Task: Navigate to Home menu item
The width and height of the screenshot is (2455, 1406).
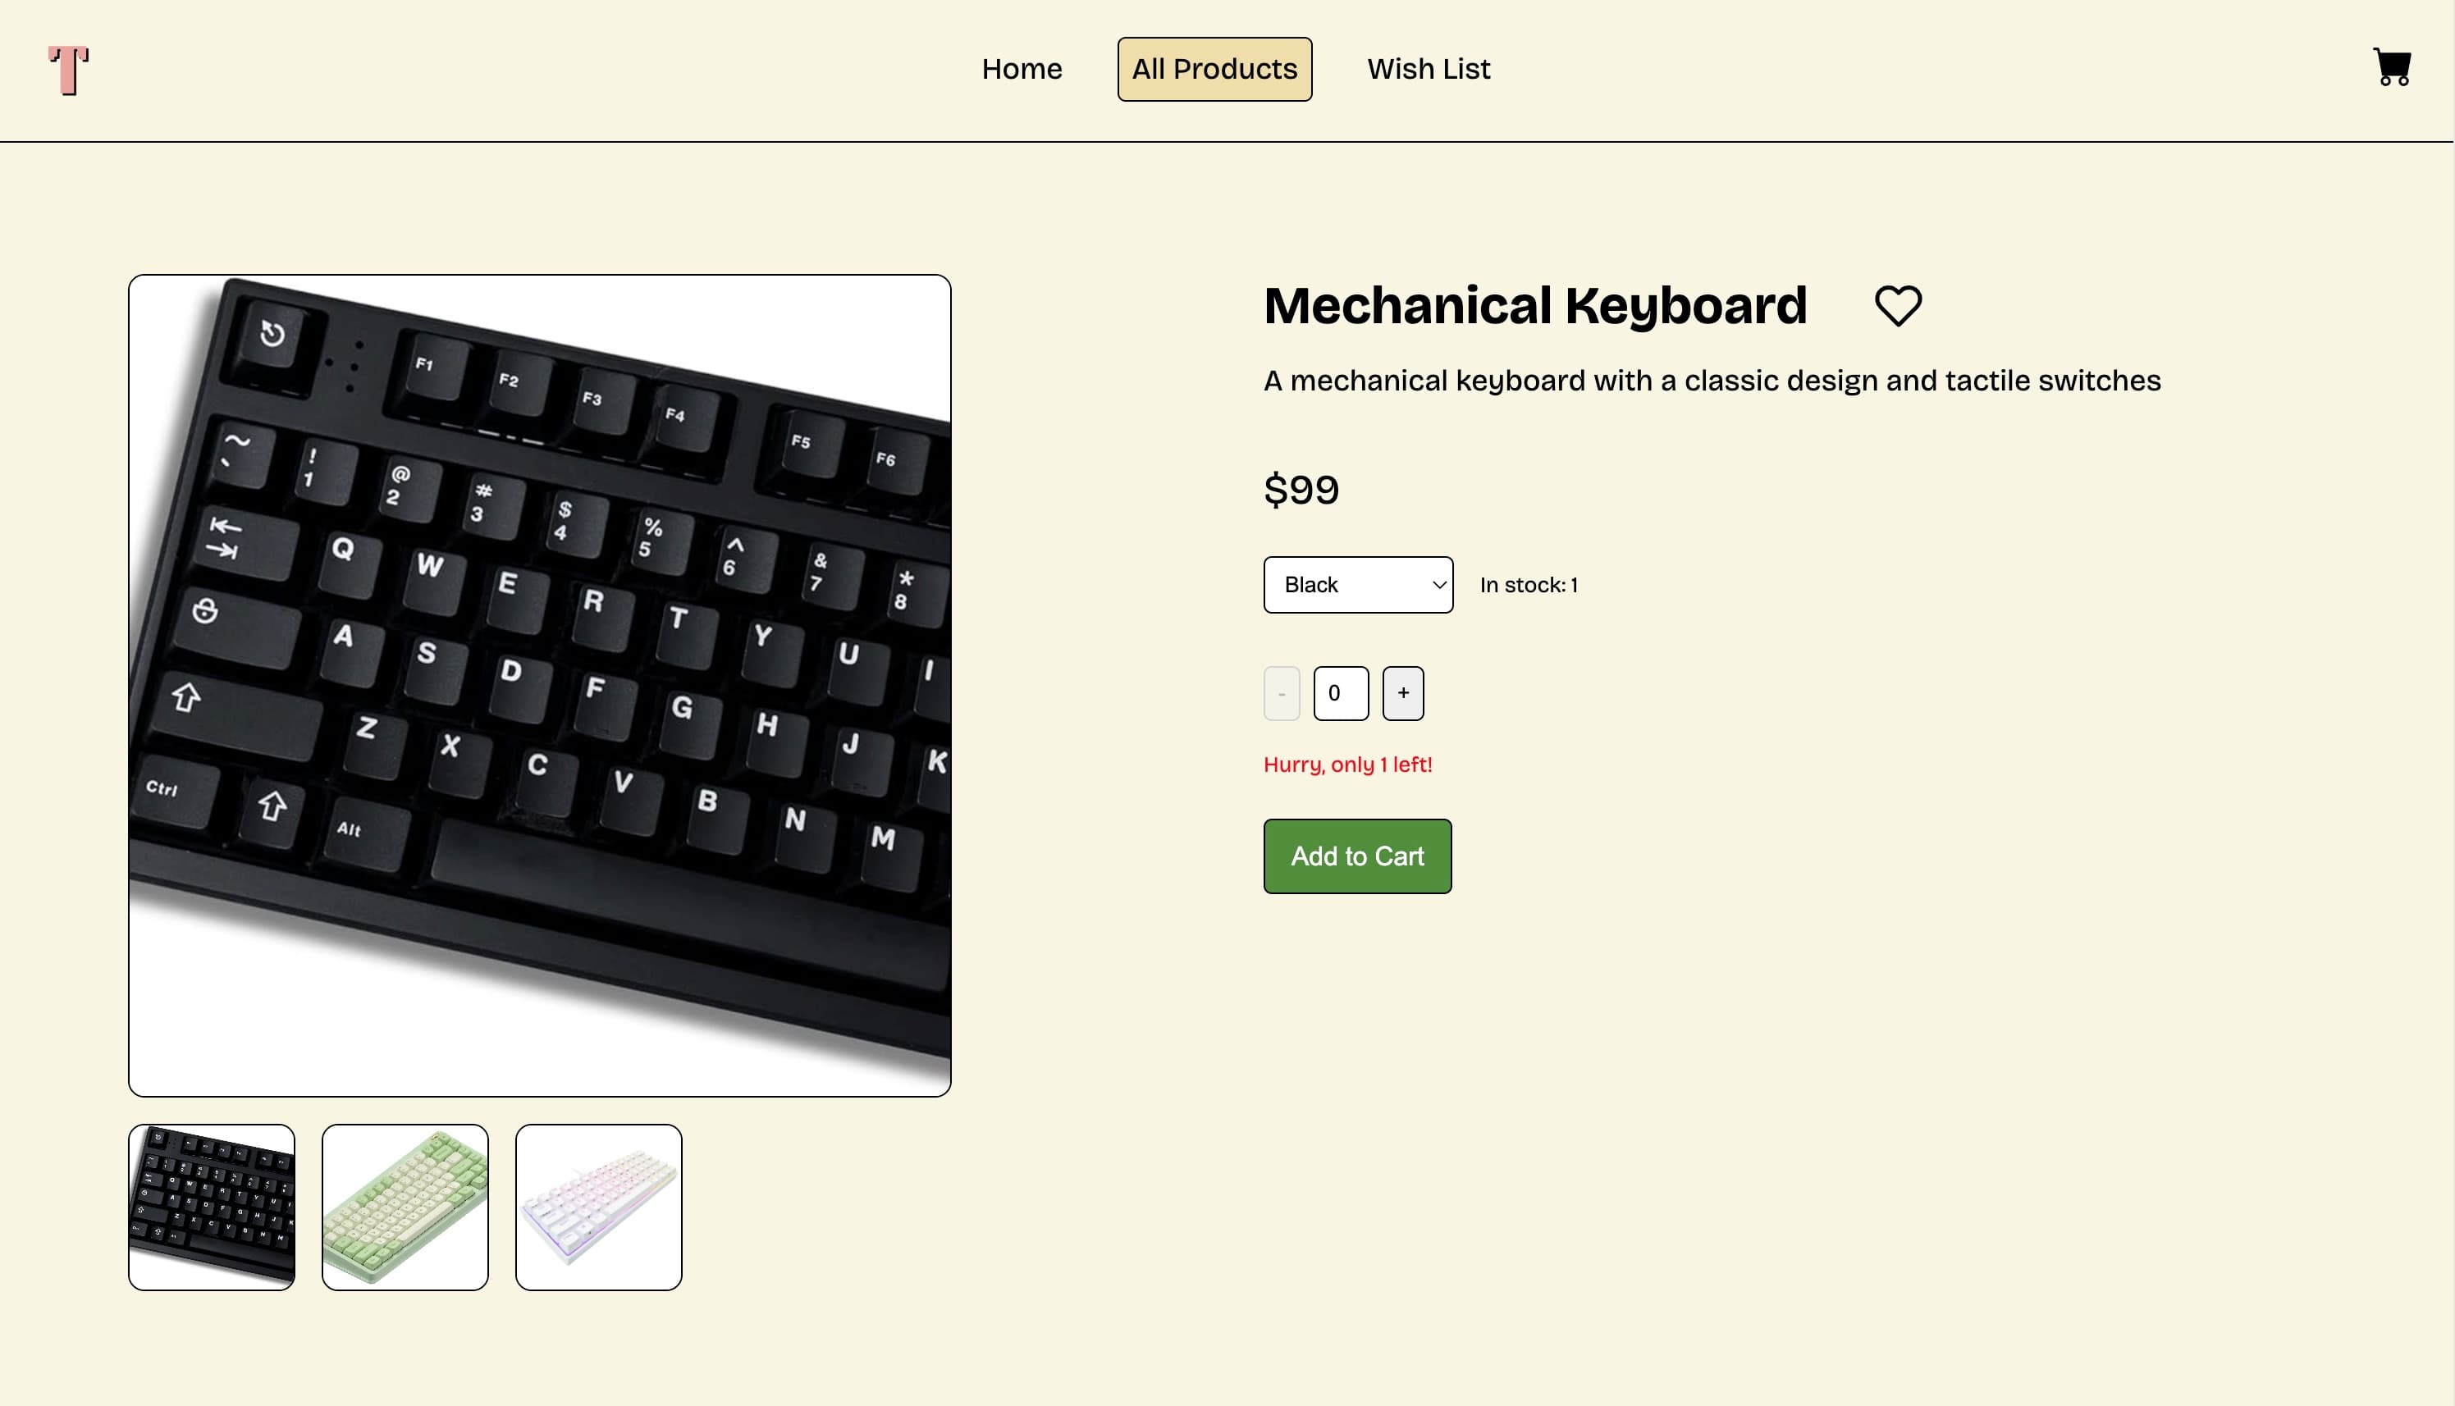Action: point(1022,69)
